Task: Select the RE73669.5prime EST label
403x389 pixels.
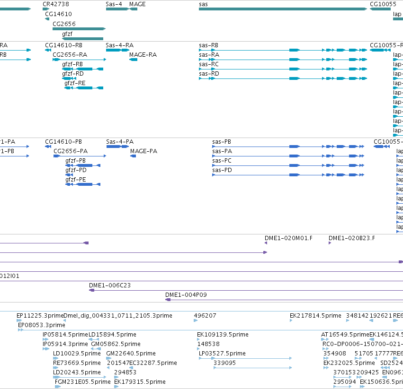Action: [x=77, y=363]
